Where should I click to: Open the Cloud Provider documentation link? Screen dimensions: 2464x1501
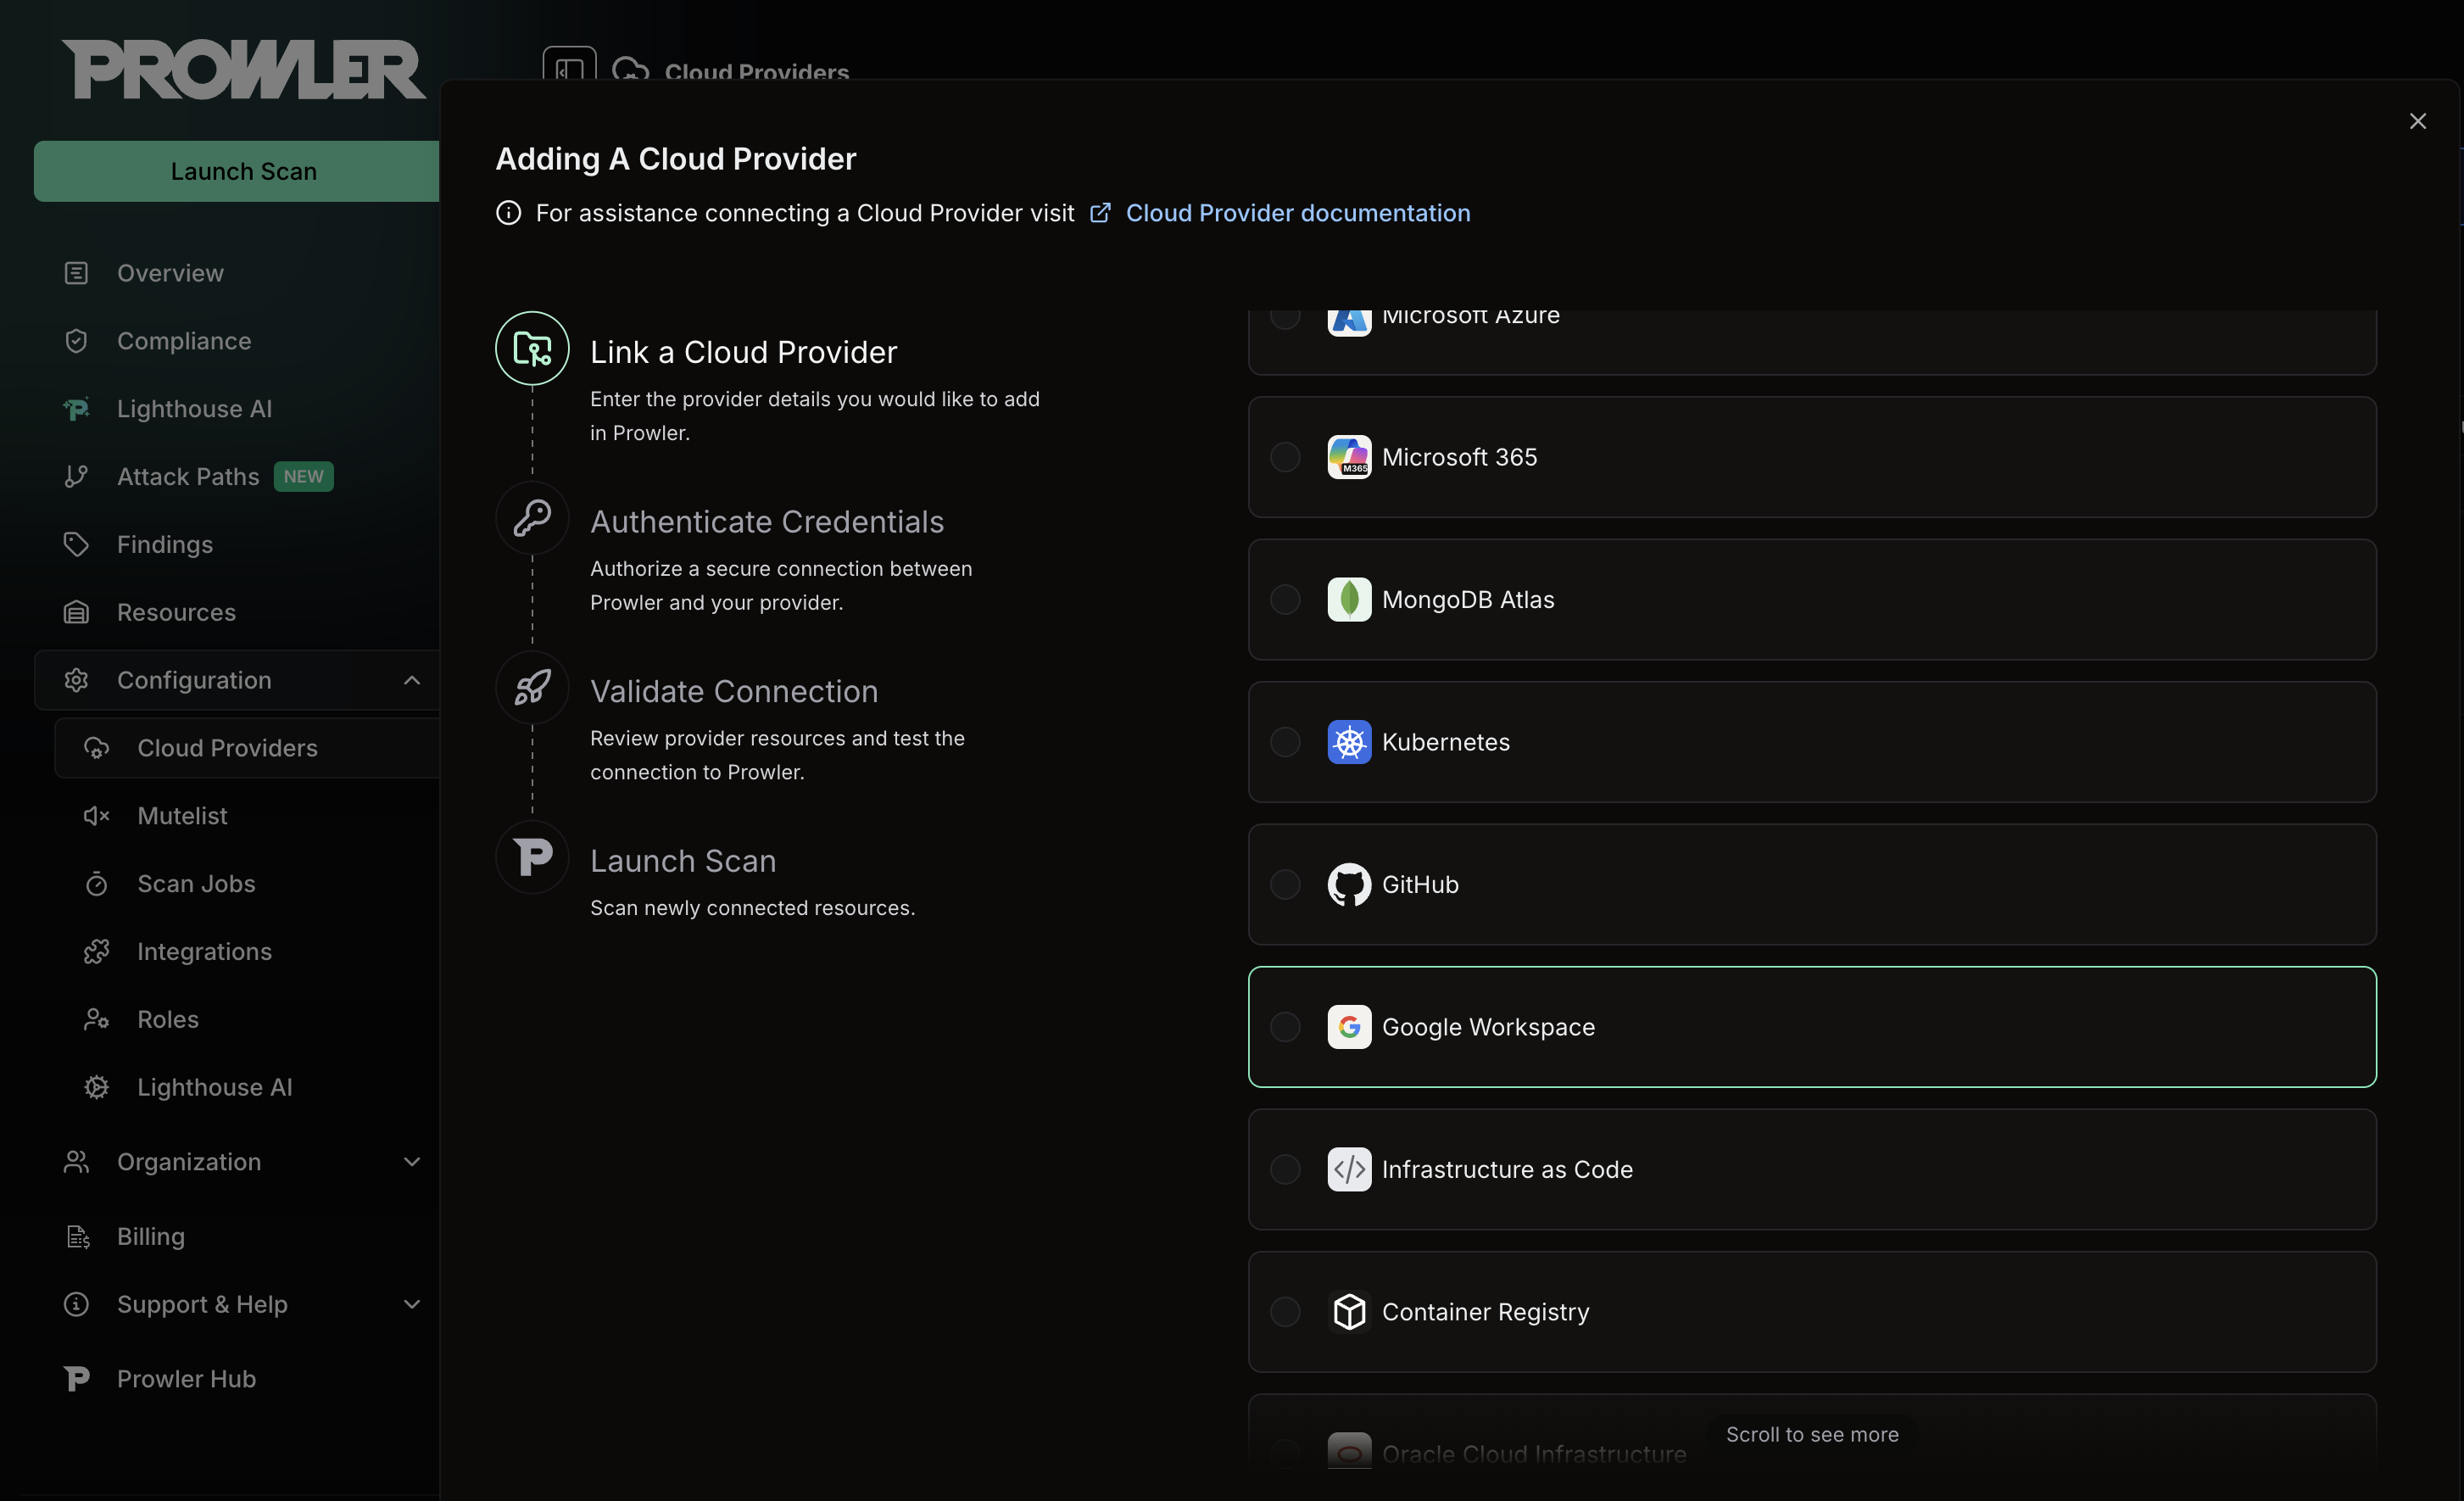pyautogui.click(x=1297, y=212)
